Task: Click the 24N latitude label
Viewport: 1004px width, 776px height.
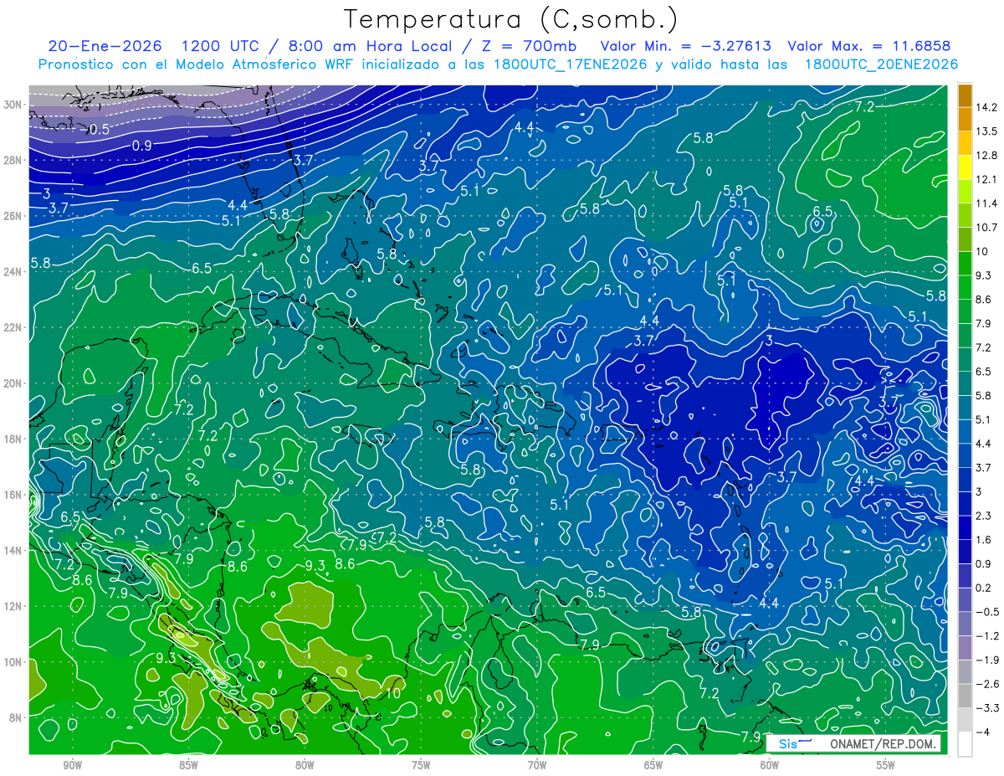Action: pos(14,271)
